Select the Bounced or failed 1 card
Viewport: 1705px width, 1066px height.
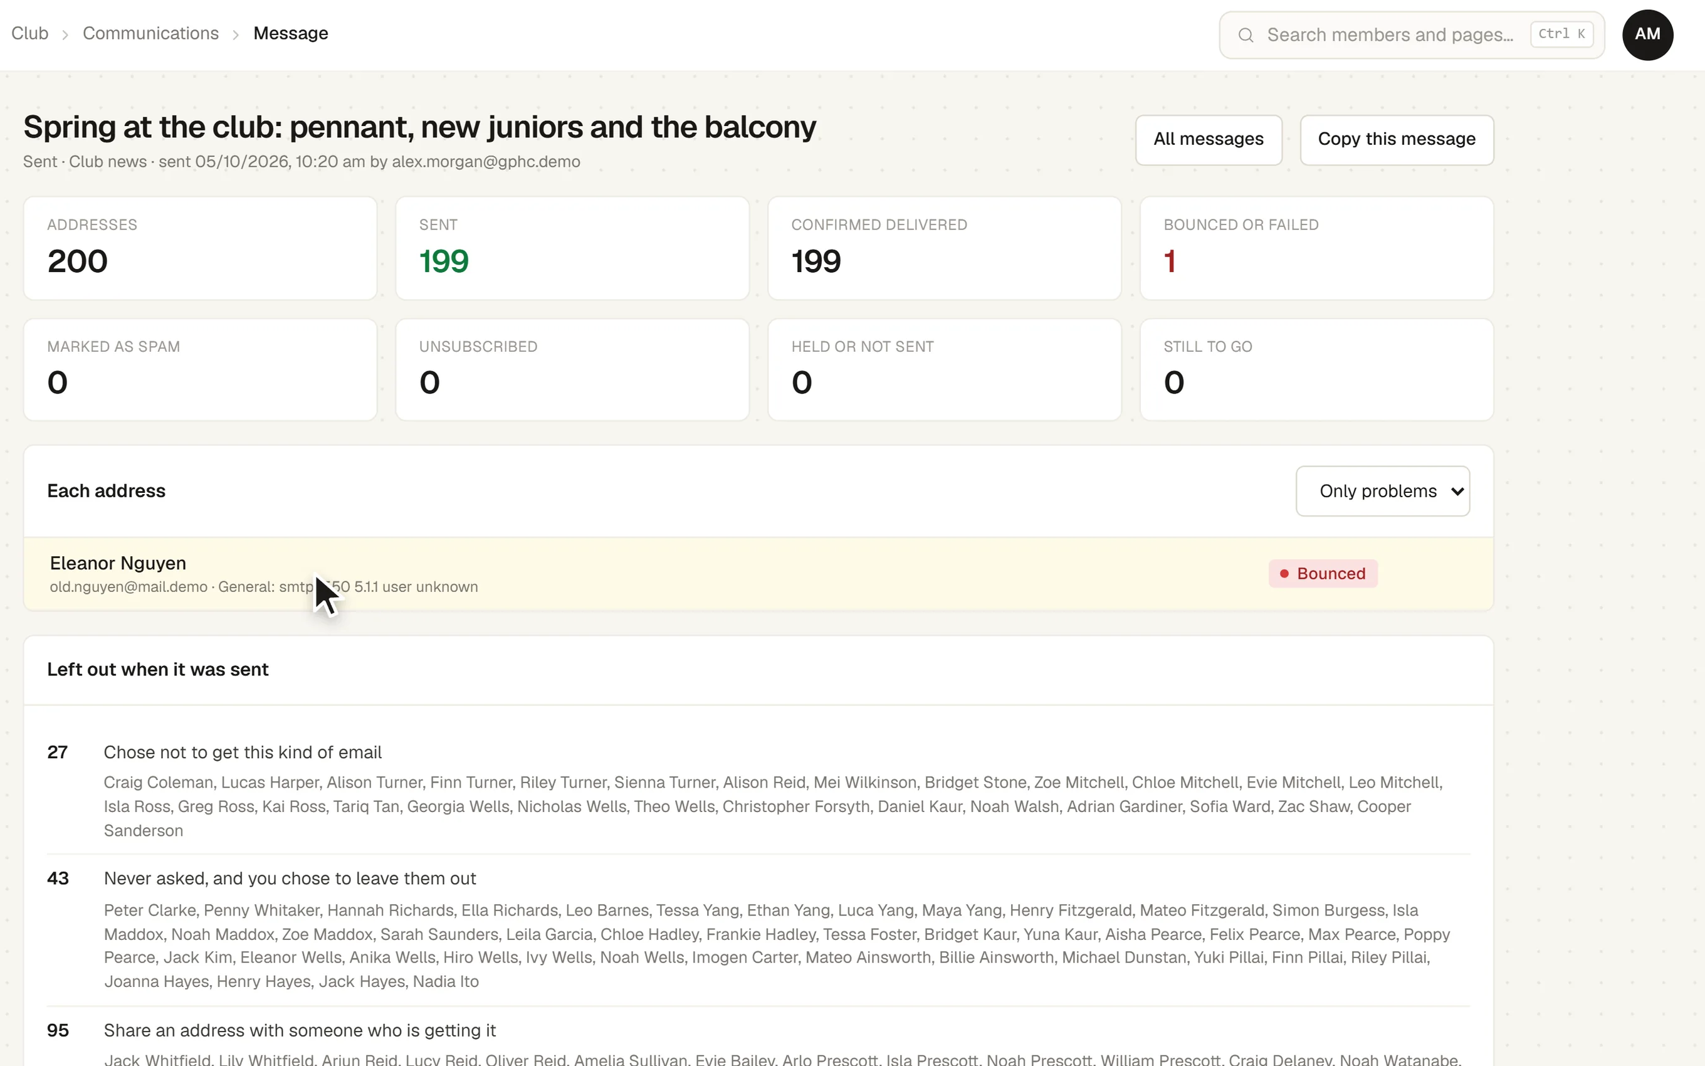[1316, 248]
